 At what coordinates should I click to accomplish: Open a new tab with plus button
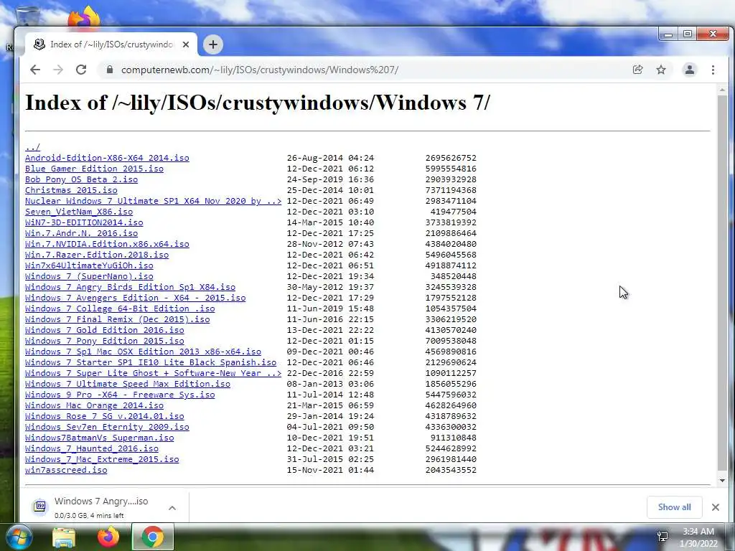212,44
